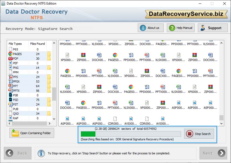Select the count 53 in the PPSX row
Image resolution: width=231 pixels, height=163 pixels.
coord(38,81)
